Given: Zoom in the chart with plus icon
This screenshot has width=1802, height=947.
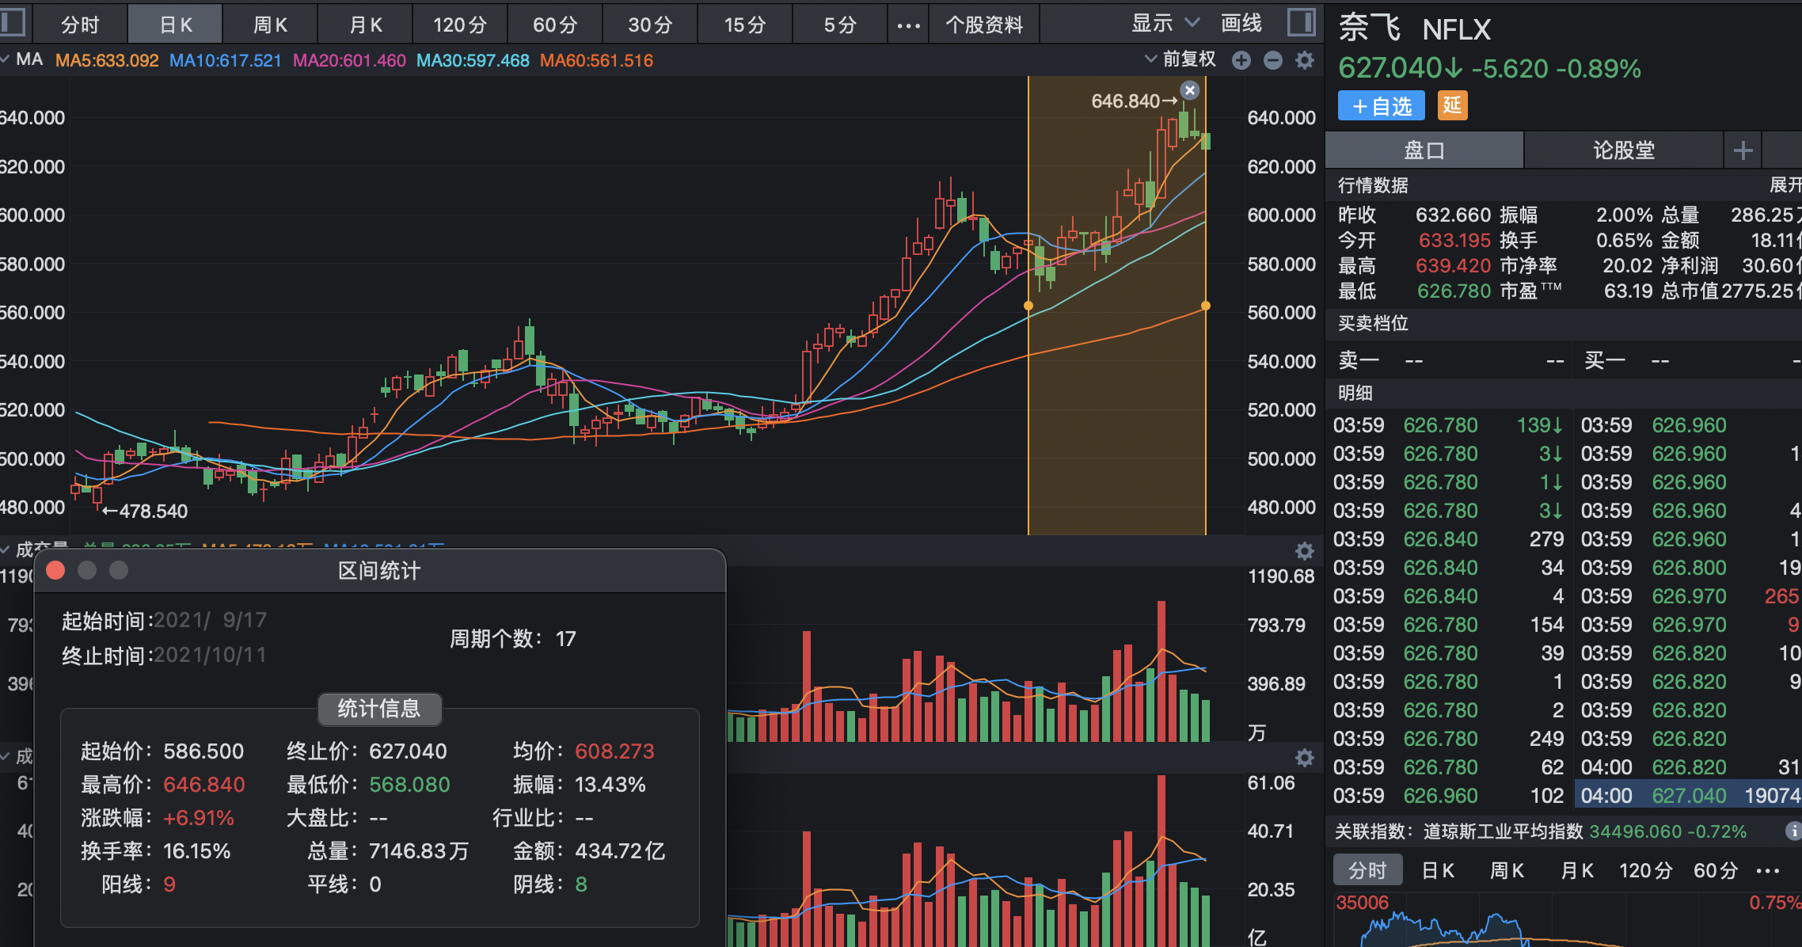Looking at the screenshot, I should [x=1241, y=60].
